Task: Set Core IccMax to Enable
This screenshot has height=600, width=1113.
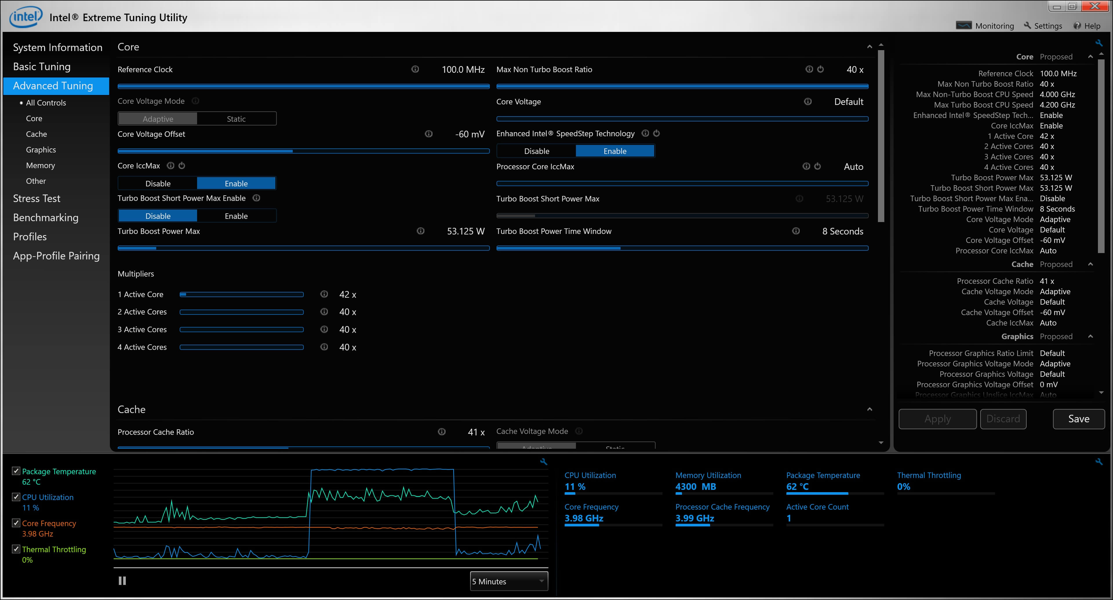Action: coord(236,183)
